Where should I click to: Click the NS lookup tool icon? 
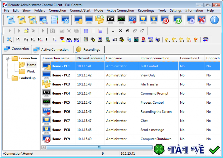pyautogui.click(x=69, y=40)
